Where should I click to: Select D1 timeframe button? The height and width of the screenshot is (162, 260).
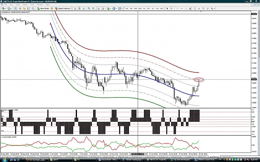coord(153,8)
